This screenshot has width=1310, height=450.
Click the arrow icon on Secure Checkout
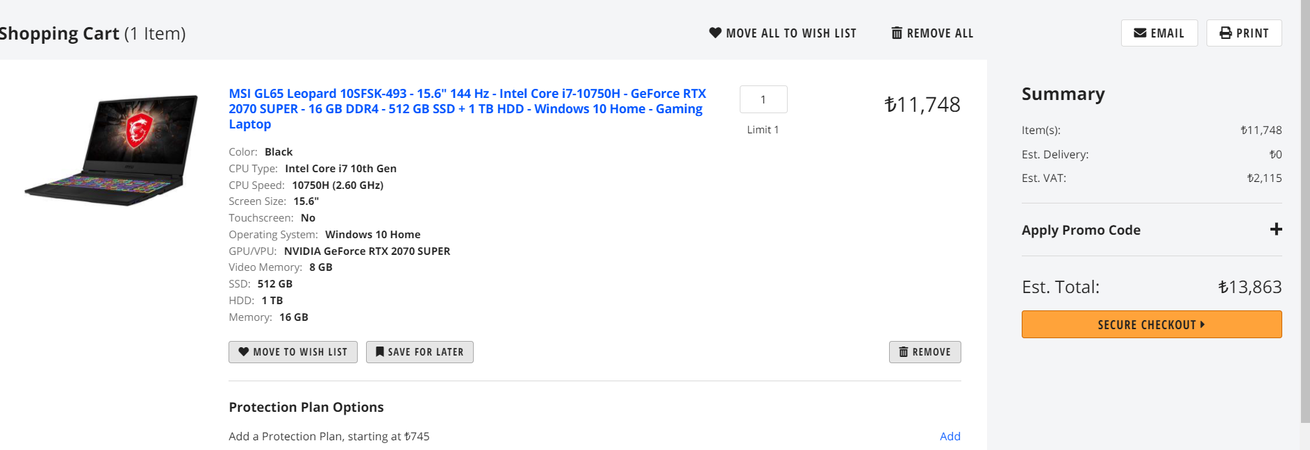(x=1202, y=324)
